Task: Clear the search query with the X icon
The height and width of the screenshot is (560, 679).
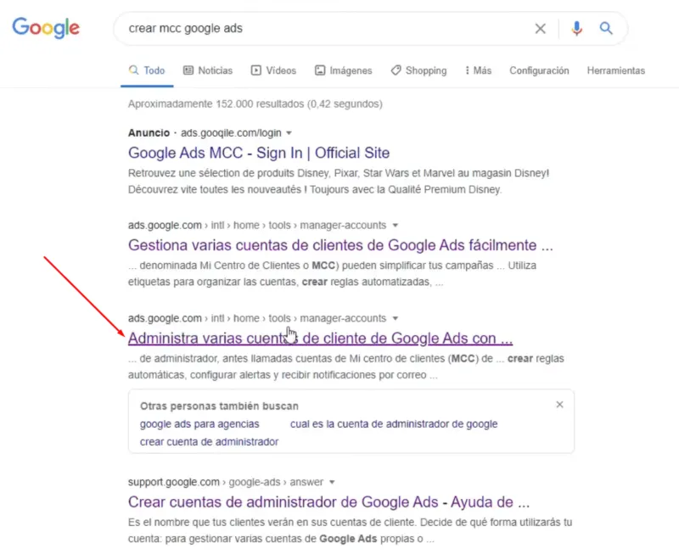Action: [540, 29]
